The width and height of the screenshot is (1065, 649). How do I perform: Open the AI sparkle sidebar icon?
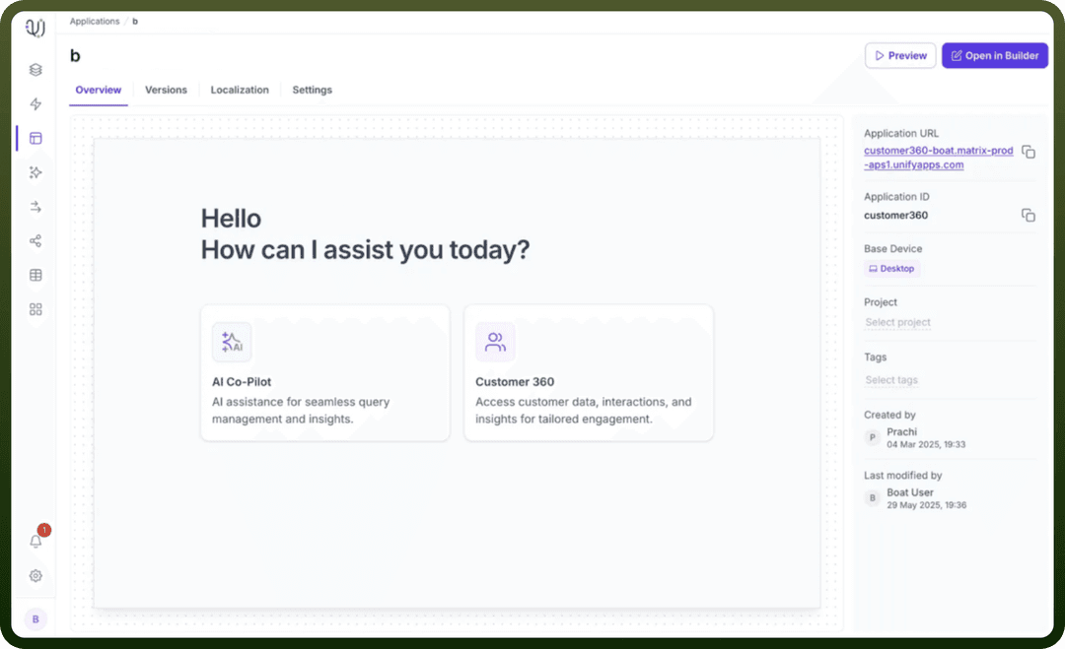pos(36,172)
